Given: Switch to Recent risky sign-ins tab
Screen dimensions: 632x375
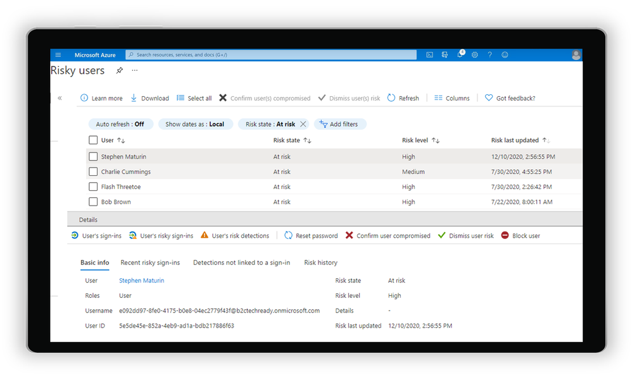Looking at the screenshot, I should 150,262.
